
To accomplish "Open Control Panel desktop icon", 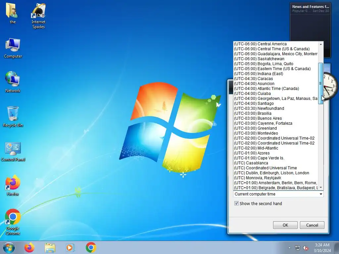I will tap(13, 151).
